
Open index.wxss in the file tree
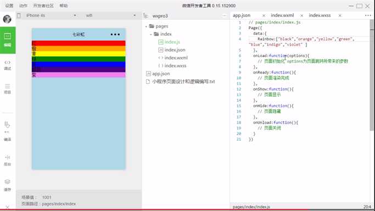(175, 65)
